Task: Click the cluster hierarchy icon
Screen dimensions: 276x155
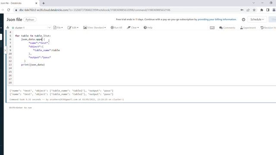Action: pos(8,28)
